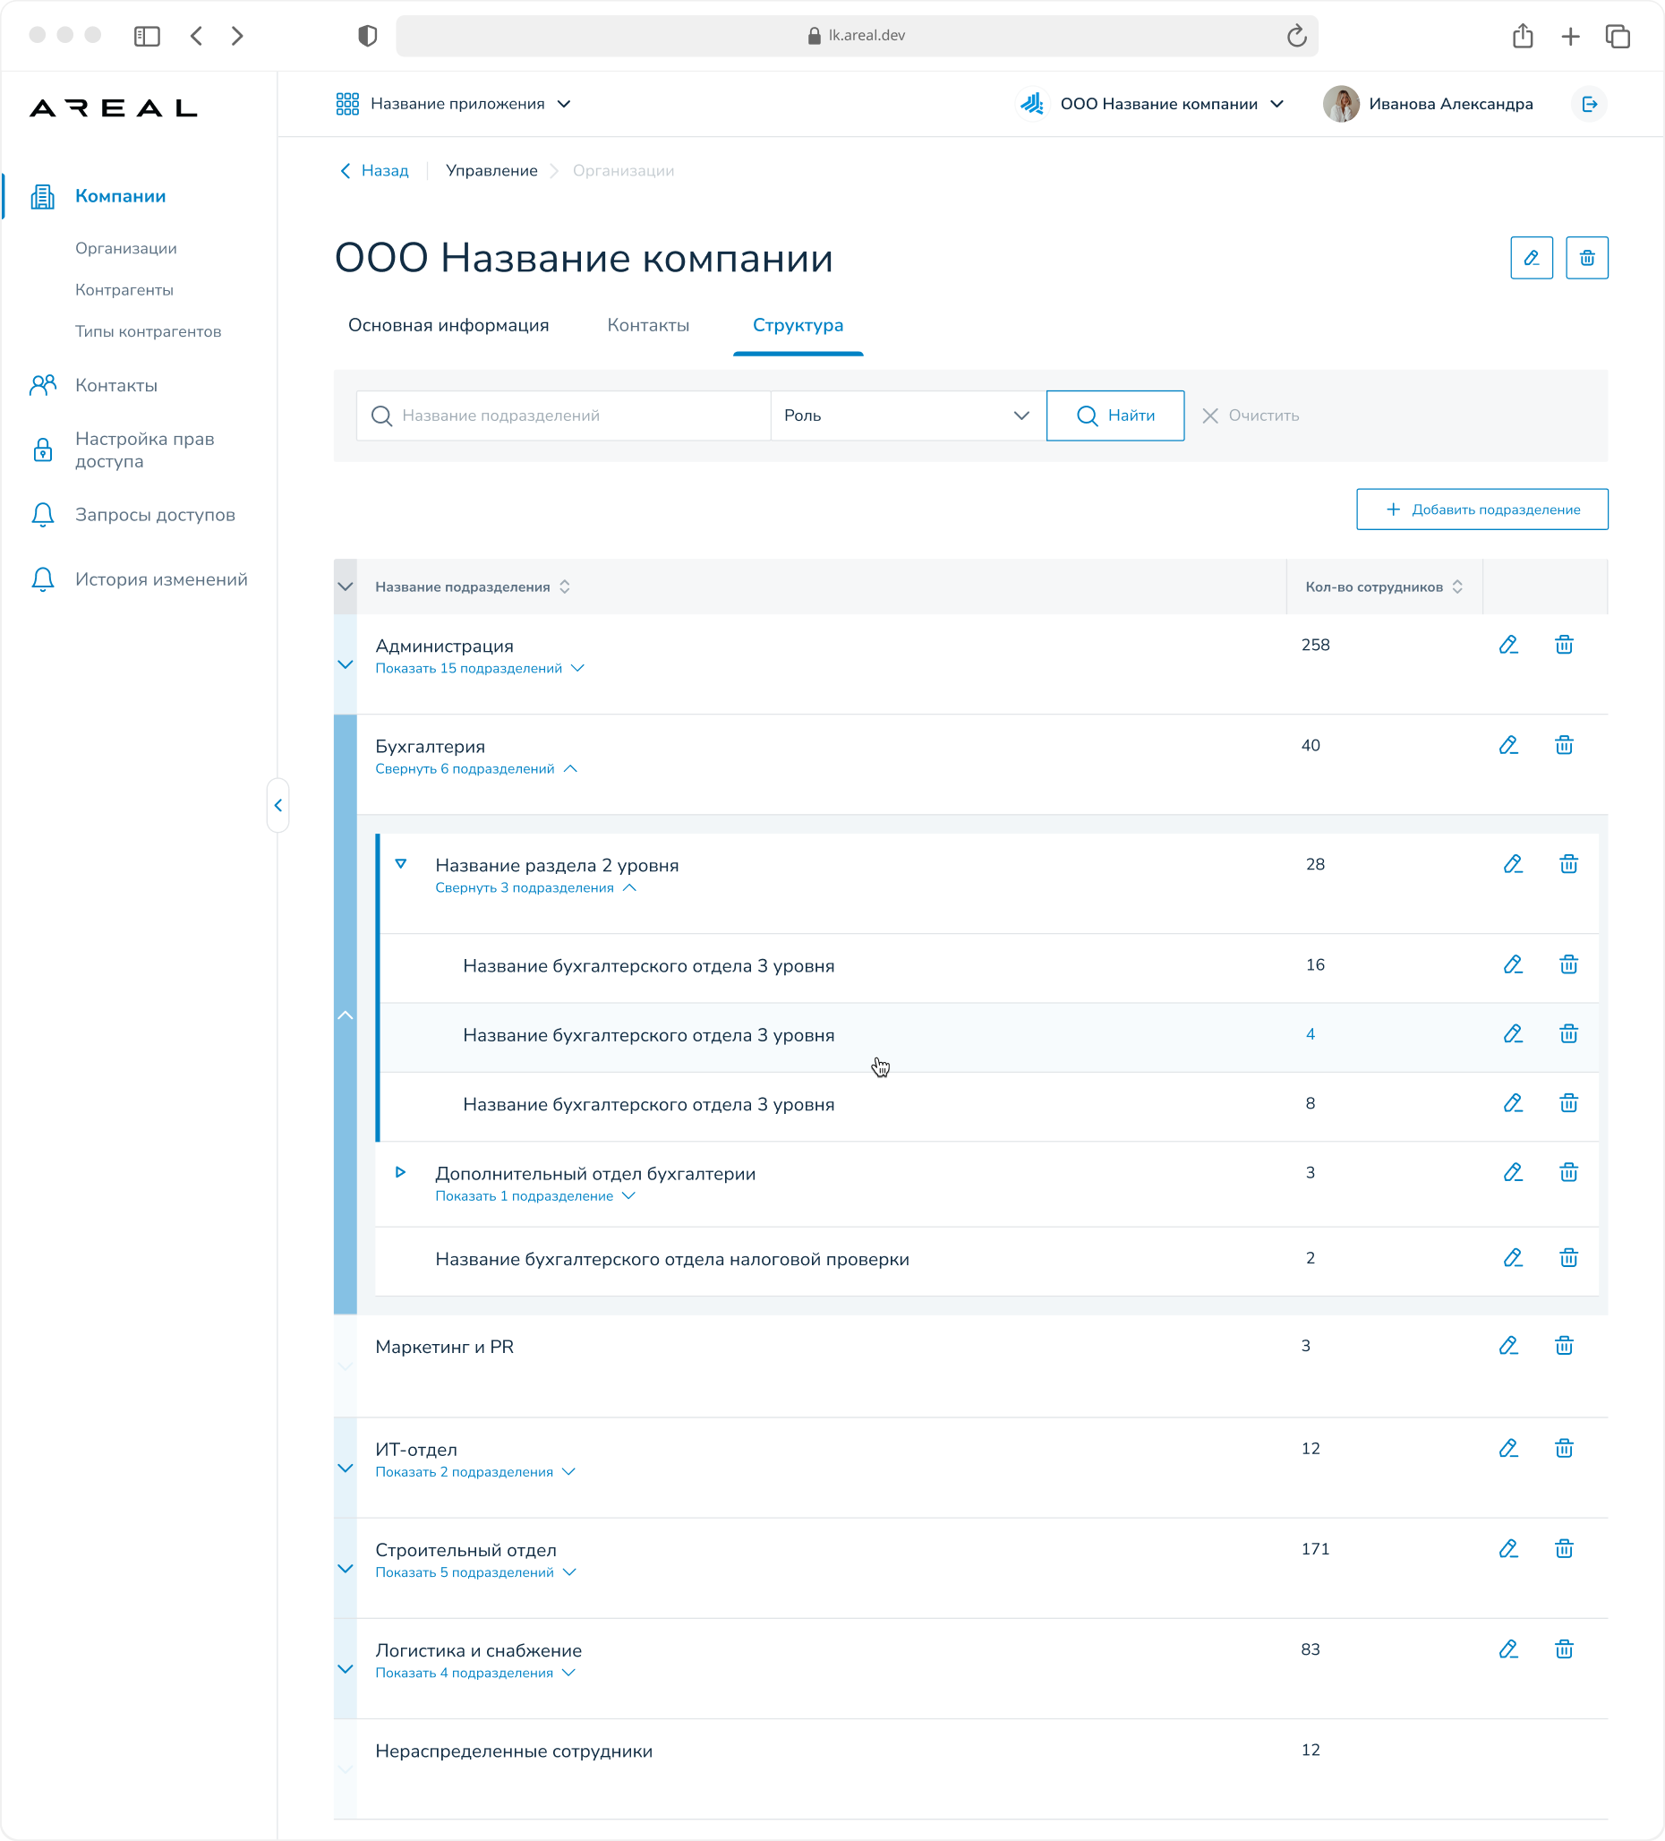Click the trash icon for Маркетинг и PR
1665x1841 pixels.
click(1564, 1345)
